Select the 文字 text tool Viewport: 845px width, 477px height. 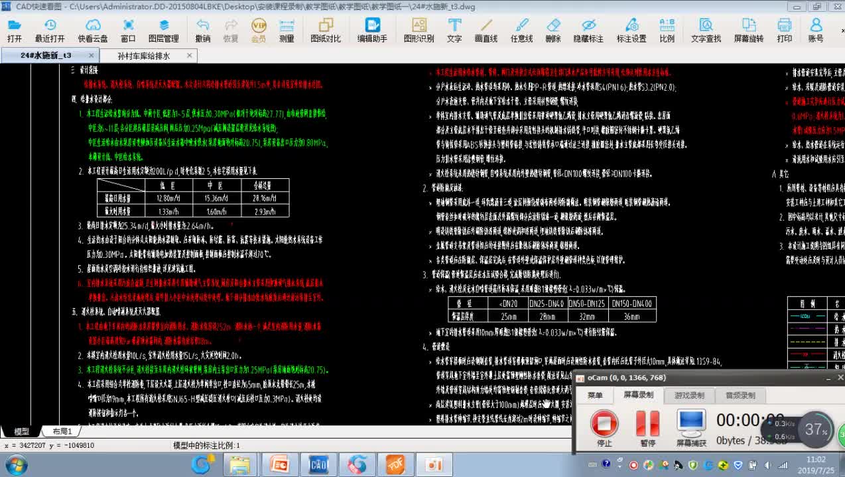tap(454, 30)
